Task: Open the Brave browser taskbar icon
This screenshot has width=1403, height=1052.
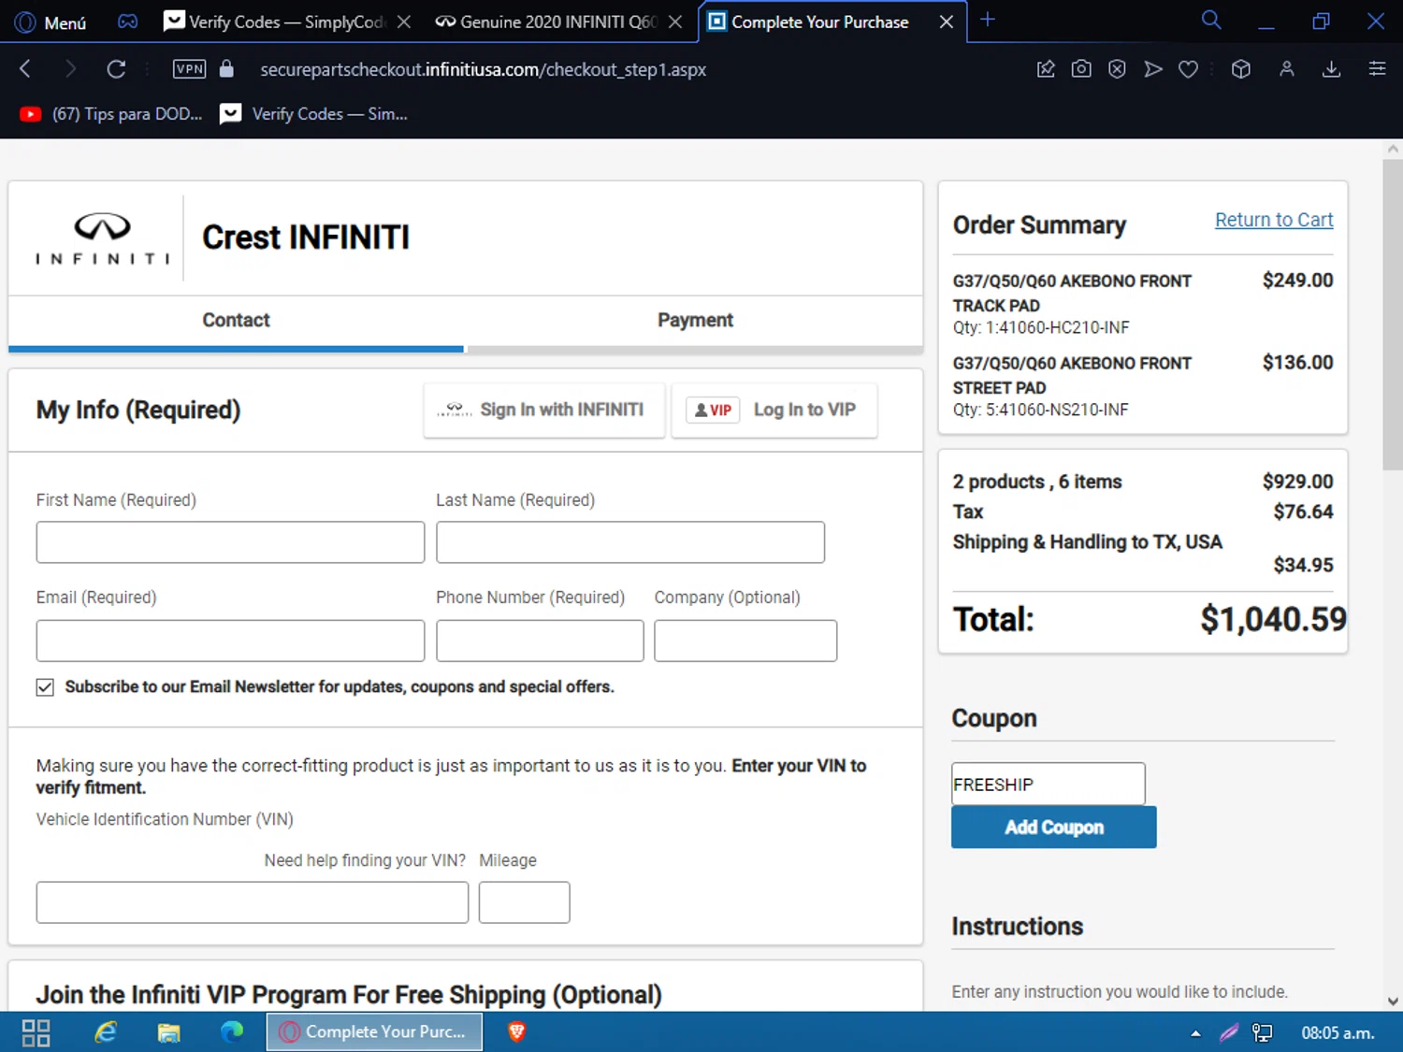Action: [x=516, y=1032]
